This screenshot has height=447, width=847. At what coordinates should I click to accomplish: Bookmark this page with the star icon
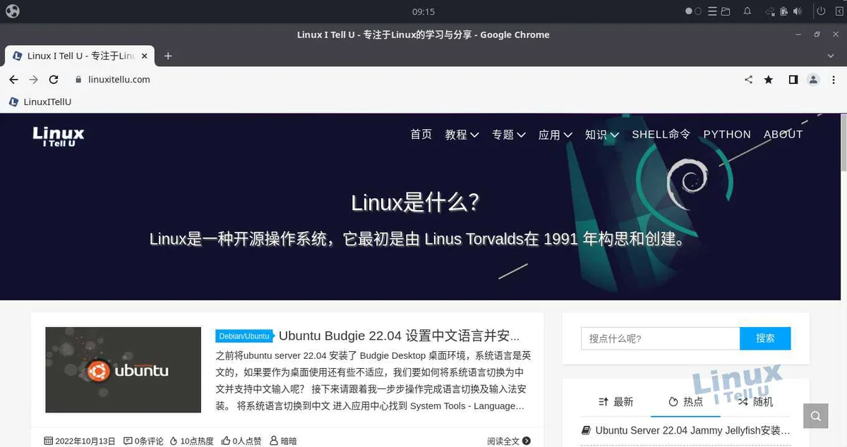769,80
